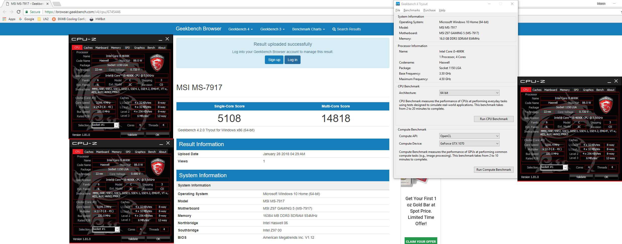Switch to SPD tab in bottom-left CPU-Z
Image resolution: width=622 pixels, height=244 pixels.
128,152
